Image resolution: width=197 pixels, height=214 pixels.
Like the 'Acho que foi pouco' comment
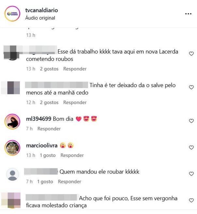(191, 200)
